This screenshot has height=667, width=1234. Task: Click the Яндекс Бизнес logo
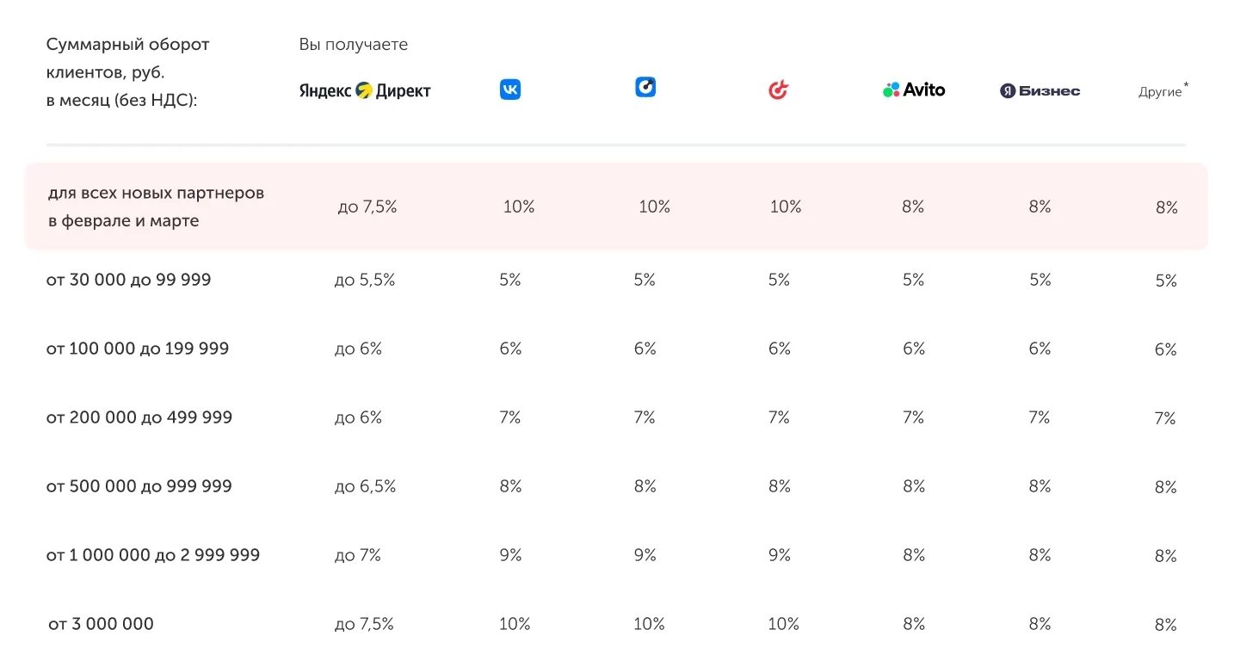point(1040,90)
